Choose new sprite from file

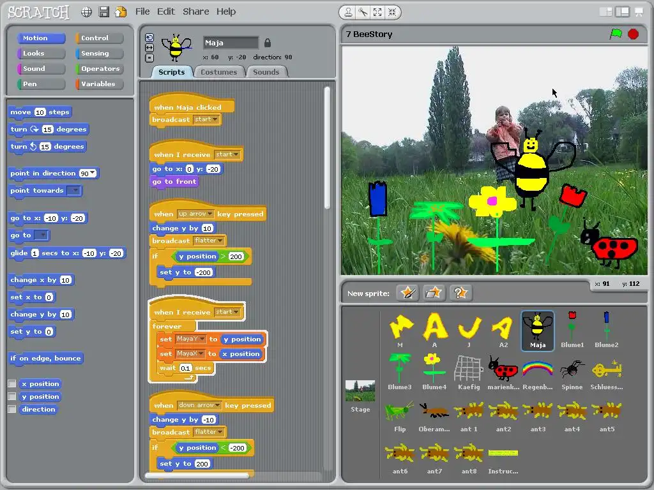click(x=434, y=293)
